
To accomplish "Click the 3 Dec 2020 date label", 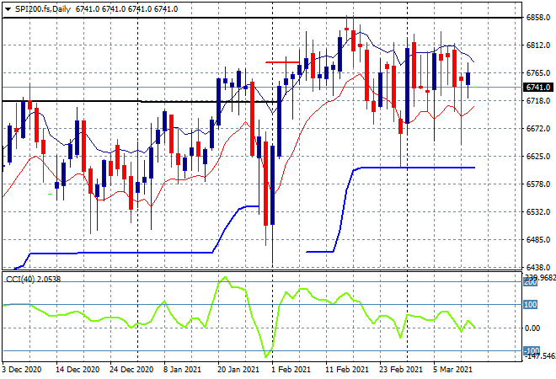I will [21, 370].
